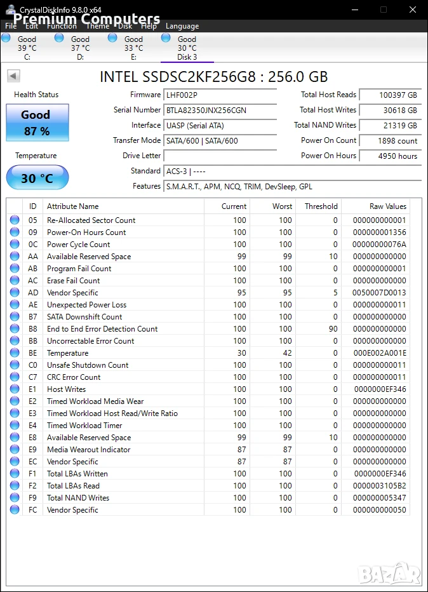
Task: Open the Theme menu
Action: click(x=98, y=26)
